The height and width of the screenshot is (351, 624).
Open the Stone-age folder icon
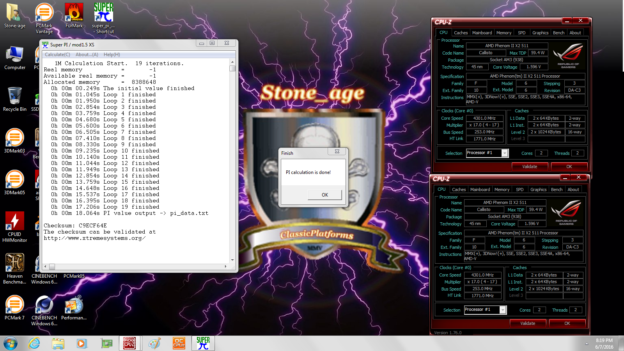[15, 16]
